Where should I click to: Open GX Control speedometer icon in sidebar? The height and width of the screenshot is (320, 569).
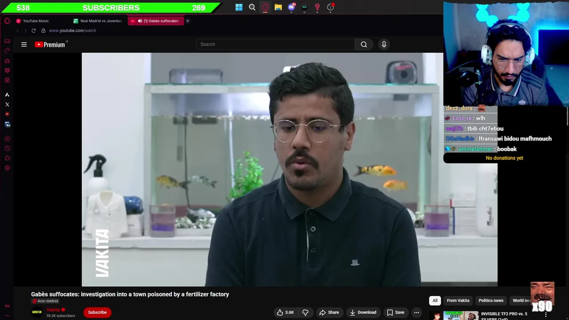point(7,51)
